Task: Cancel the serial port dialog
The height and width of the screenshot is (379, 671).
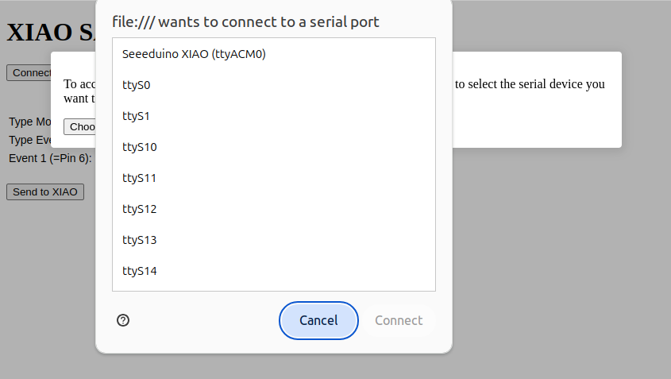Action: (318, 320)
